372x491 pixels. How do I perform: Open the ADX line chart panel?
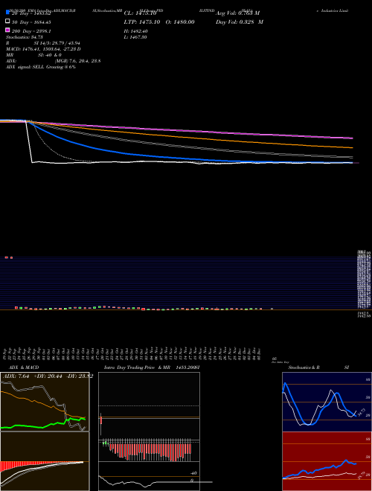pyautogui.click(x=45, y=402)
